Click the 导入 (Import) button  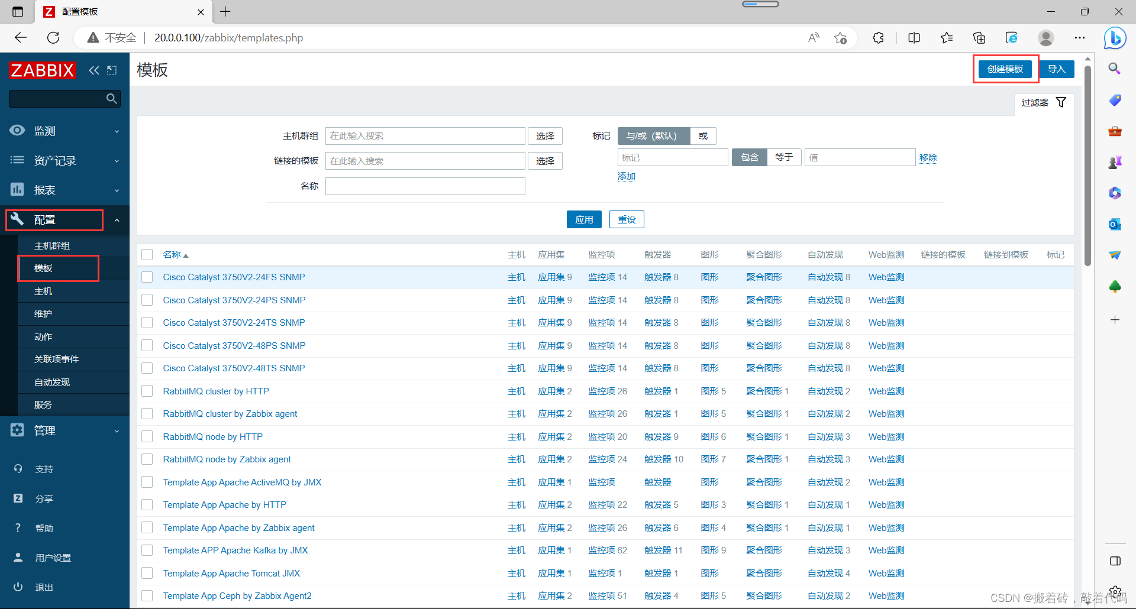coord(1057,69)
